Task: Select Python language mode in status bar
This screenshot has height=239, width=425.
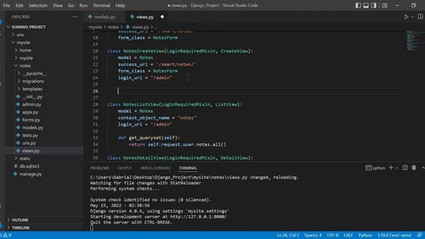Action: [x=365, y=235]
